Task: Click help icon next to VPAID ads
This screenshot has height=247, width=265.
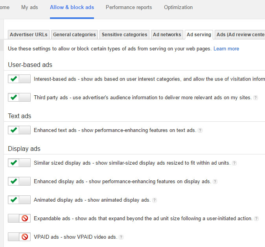Action: (x=121, y=237)
